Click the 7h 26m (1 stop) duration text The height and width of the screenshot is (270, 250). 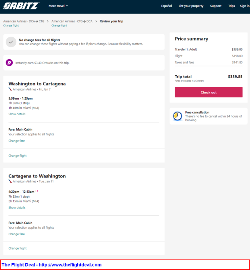coord(19,103)
